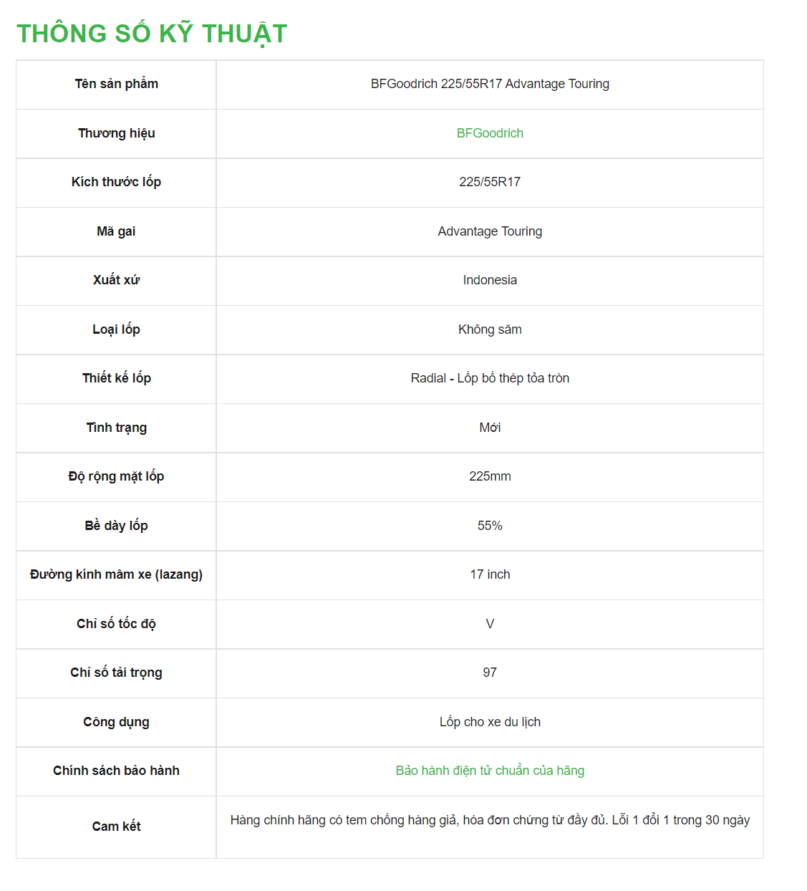Click the Lốp cho xe du lịch text
The image size is (807, 891).
tap(490, 722)
